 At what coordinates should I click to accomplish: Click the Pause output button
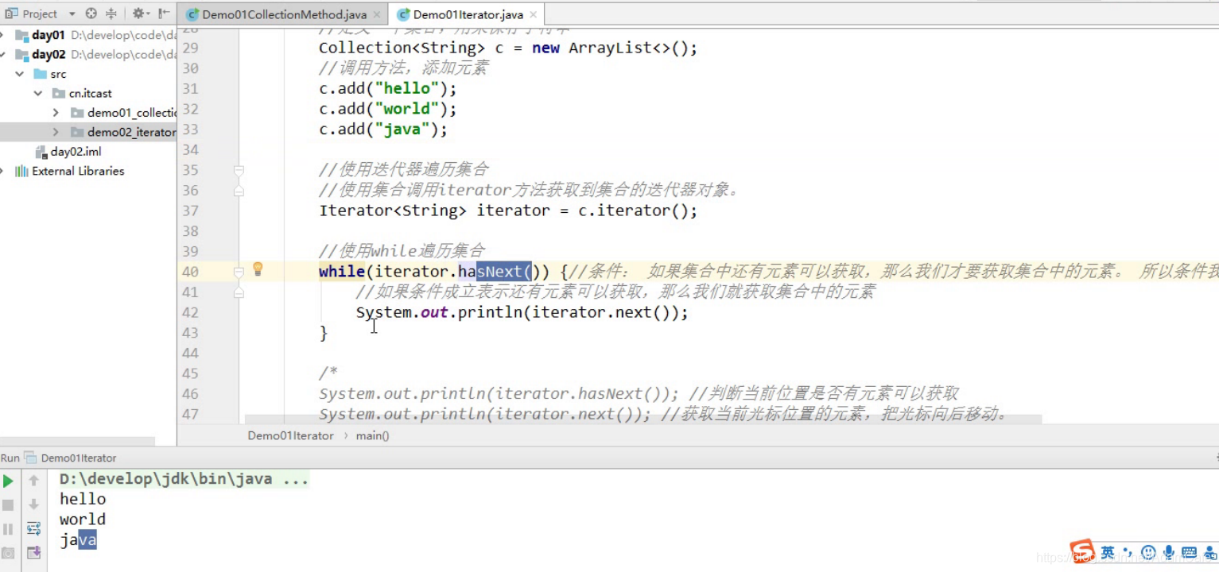[8, 528]
